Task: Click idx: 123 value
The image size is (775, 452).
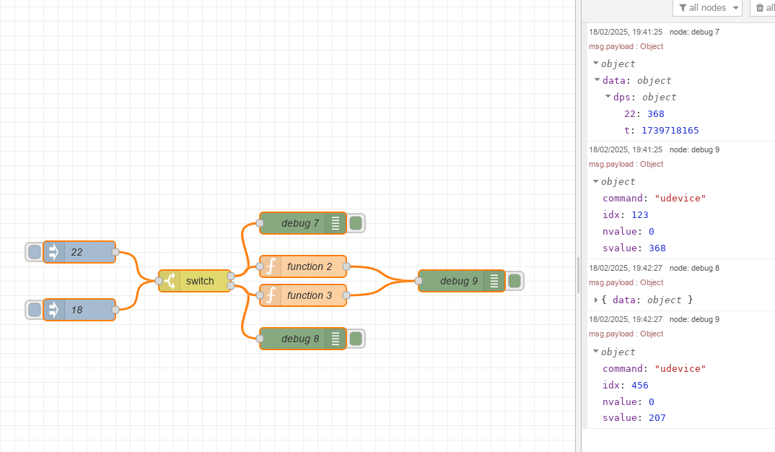Action: [x=640, y=214]
